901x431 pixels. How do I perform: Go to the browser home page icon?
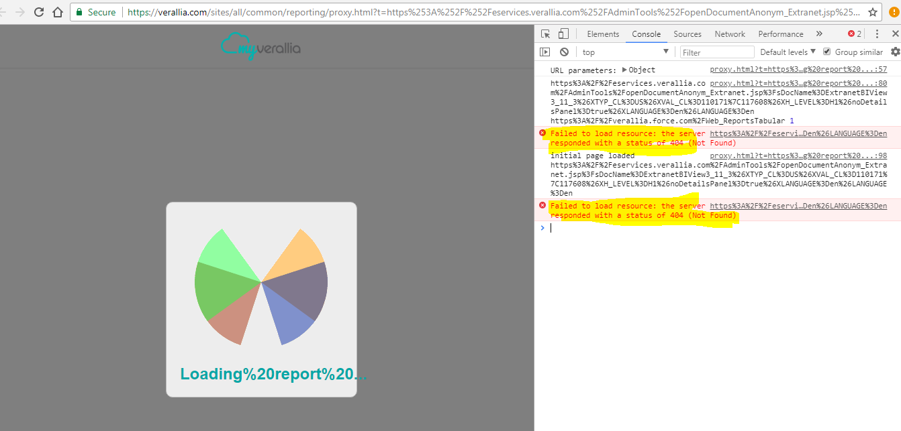tap(58, 12)
